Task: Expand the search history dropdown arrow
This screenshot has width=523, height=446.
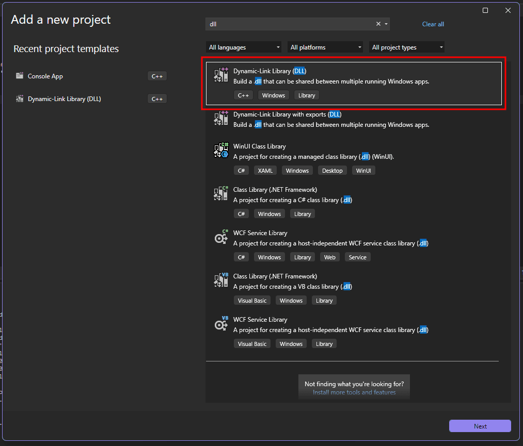Action: pyautogui.click(x=386, y=24)
